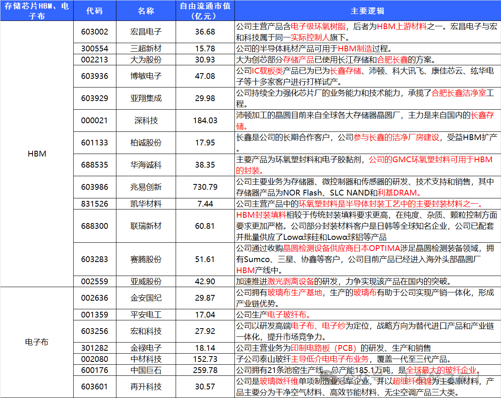This screenshot has height=398, width=501.
Task: Click the market value "36.68"
Action: tap(205, 32)
